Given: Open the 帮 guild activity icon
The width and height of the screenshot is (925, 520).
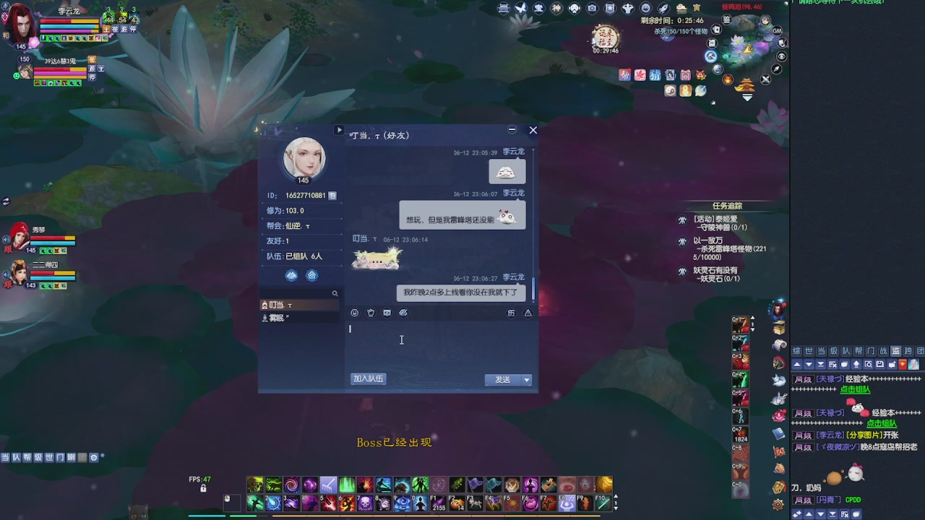Looking at the screenshot, I should pos(624,75).
